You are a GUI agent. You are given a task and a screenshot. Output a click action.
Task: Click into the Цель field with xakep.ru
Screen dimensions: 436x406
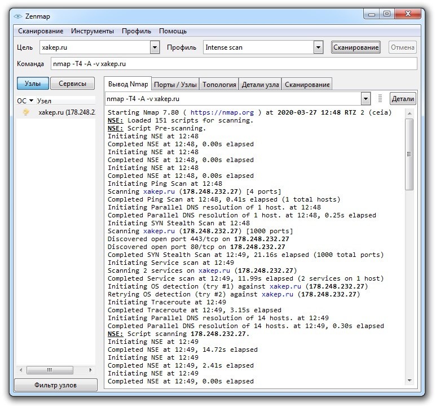click(x=95, y=47)
